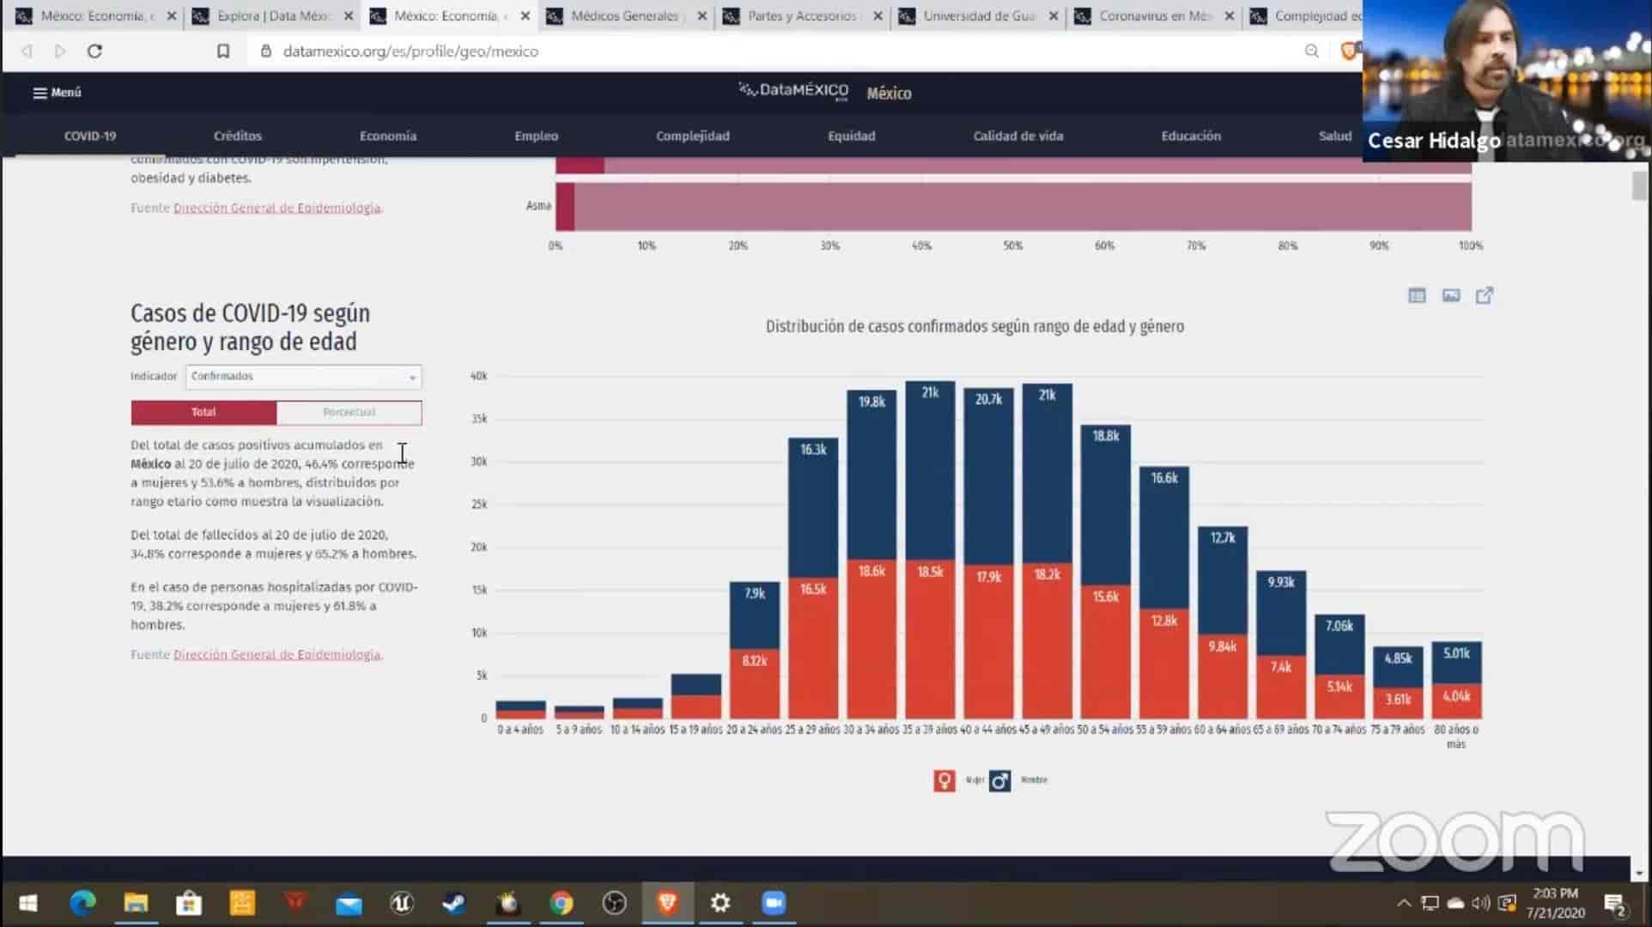The height and width of the screenshot is (927, 1652).
Task: Click the lower Dirección General de Epidemiología link
Action: (276, 655)
